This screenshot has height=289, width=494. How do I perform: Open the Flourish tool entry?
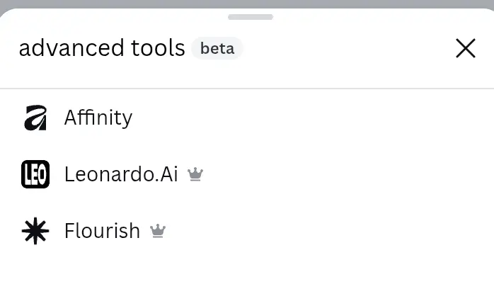tap(247, 231)
